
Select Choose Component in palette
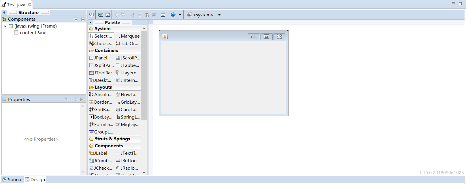(x=101, y=43)
